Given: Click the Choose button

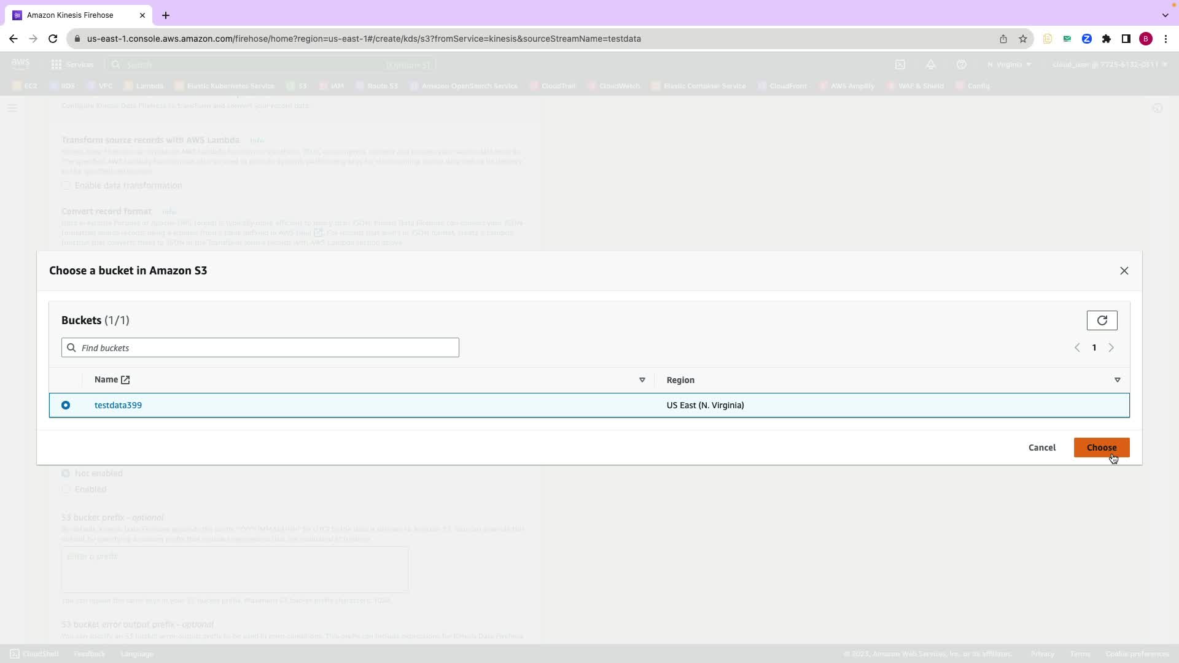Looking at the screenshot, I should click(1101, 448).
